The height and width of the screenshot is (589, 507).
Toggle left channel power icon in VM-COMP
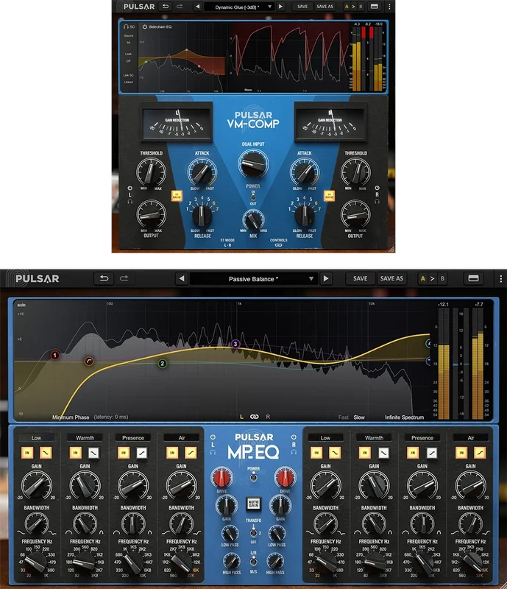coord(130,188)
